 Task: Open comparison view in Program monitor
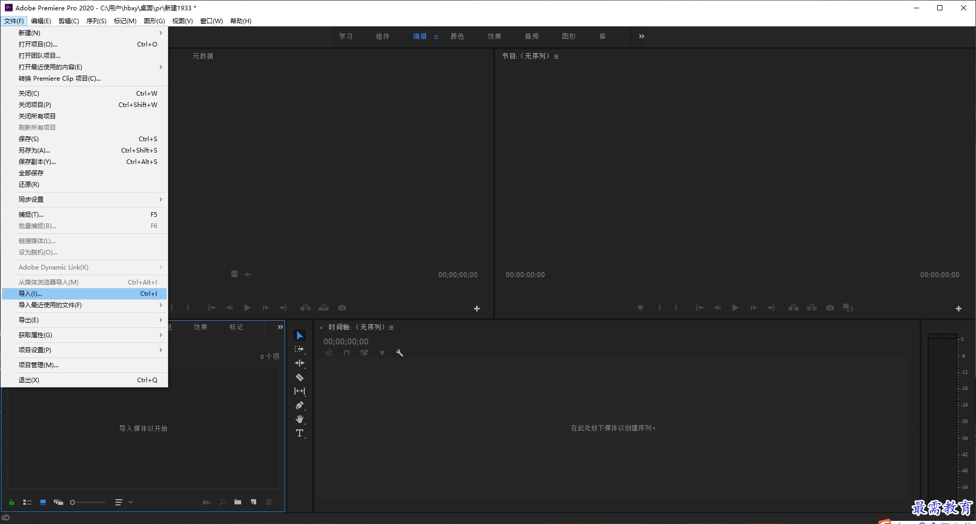[848, 308]
